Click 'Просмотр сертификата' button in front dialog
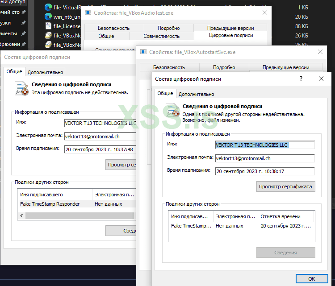The image size is (335, 286). pos(286,187)
